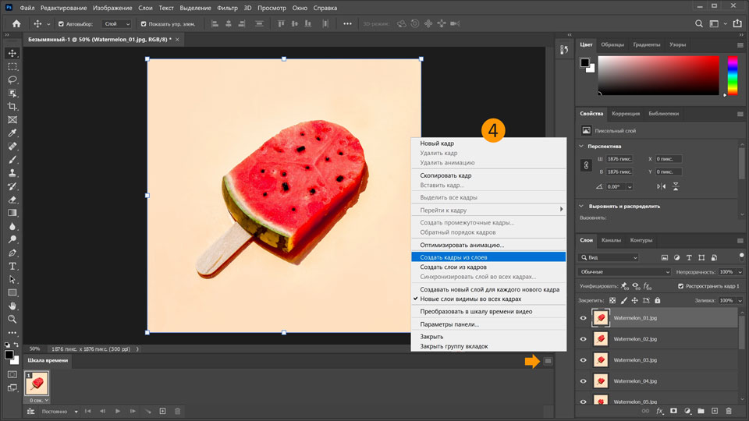
Task: Select the Lasso tool
Action: point(12,80)
